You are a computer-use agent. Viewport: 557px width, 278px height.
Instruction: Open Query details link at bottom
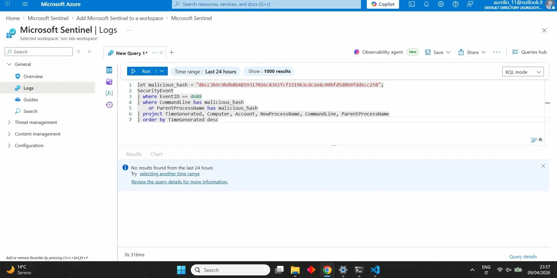523,257
